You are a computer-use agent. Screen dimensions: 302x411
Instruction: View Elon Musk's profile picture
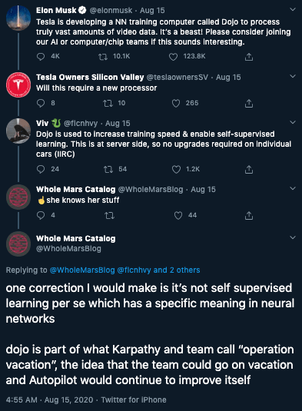pos(18,18)
